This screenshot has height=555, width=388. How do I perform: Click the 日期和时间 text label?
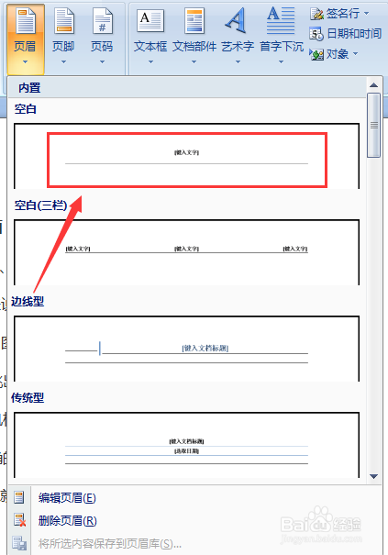[354, 34]
